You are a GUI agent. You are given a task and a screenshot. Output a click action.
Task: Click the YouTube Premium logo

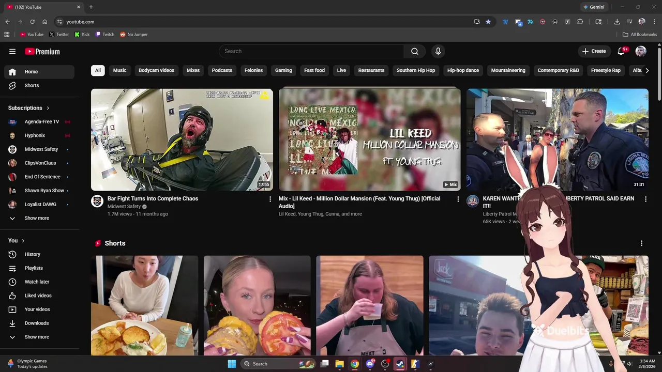click(x=42, y=51)
